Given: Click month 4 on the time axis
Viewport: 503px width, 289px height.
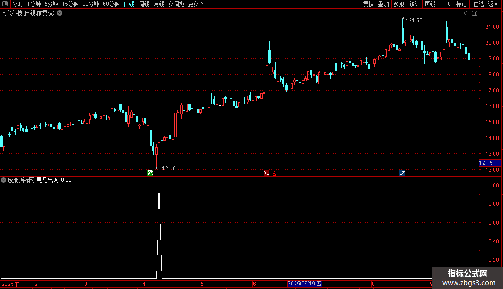Looking at the screenshot, I should [144, 284].
